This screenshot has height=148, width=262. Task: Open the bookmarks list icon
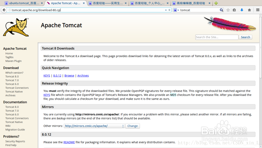(x=234, y=10)
